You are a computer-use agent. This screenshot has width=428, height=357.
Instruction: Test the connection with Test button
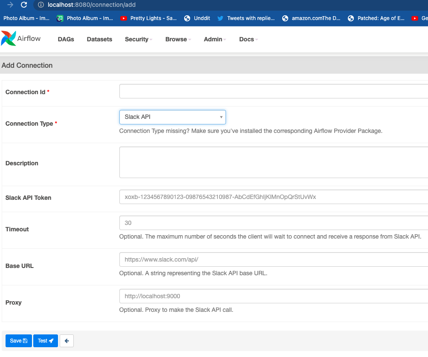click(x=46, y=341)
